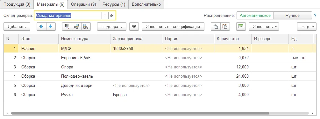Expand the Склад резерва dropdown arrow
Image resolution: width=320 pixels, height=119 pixels.
(105, 15)
